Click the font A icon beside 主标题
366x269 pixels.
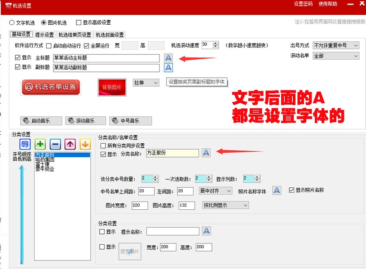pos(168,58)
